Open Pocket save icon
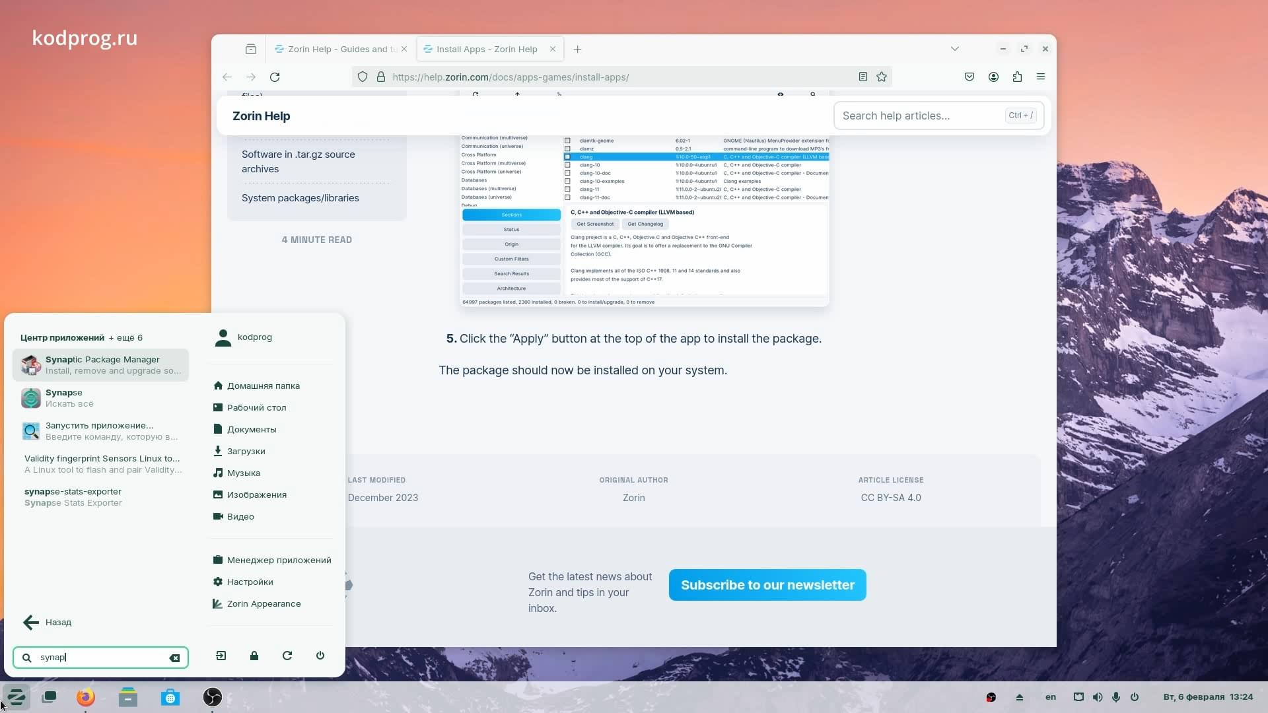 click(969, 77)
